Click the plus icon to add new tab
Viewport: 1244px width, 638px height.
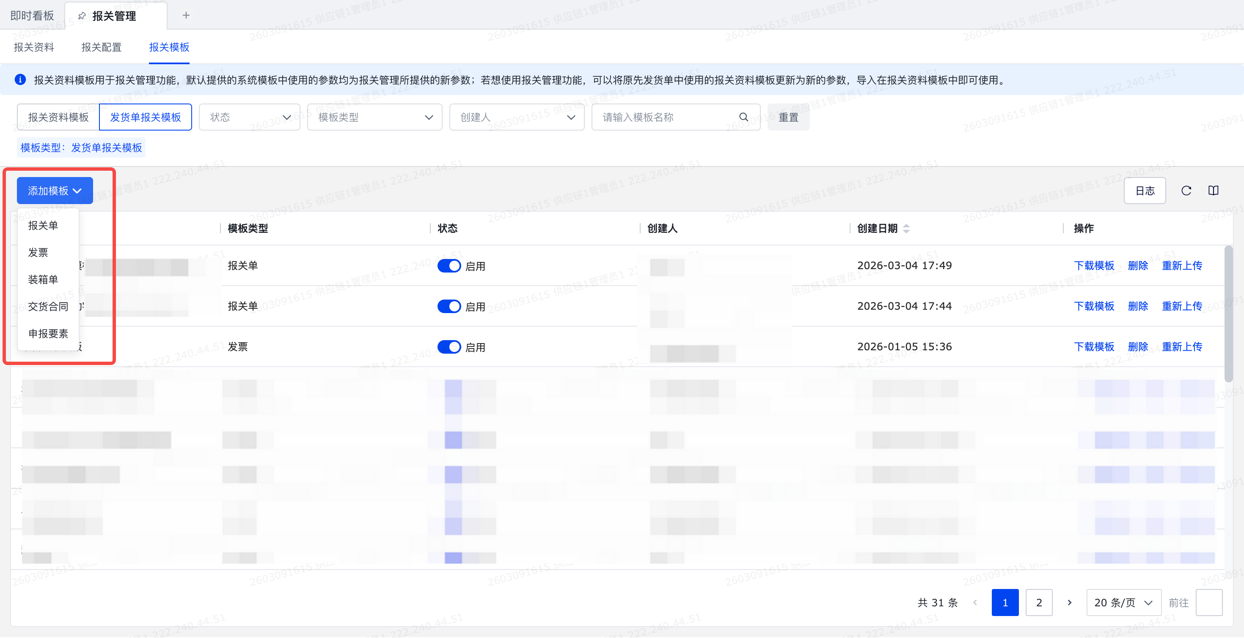(186, 16)
